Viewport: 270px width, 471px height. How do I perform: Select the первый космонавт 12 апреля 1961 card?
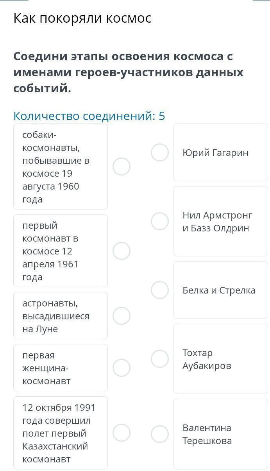(x=61, y=251)
